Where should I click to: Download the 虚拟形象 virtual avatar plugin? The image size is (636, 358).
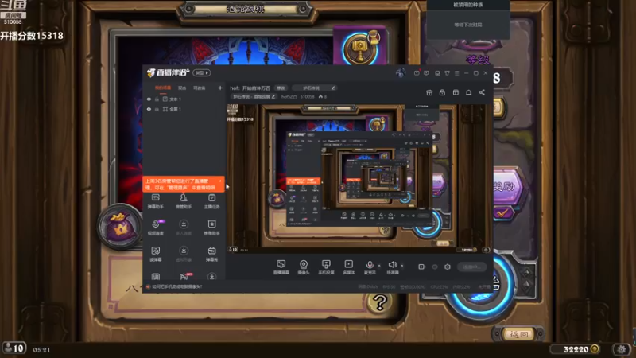(184, 254)
